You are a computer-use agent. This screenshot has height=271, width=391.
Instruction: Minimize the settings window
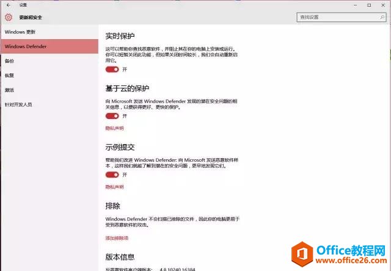[x=356, y=5]
